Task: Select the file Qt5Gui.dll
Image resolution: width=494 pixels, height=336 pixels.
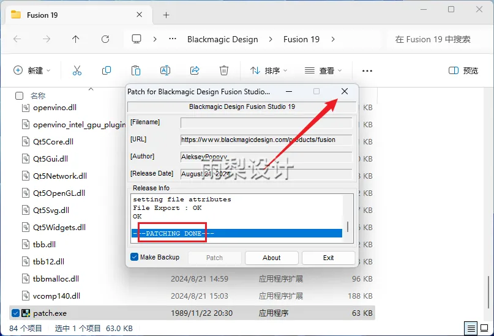Action: [x=50, y=159]
